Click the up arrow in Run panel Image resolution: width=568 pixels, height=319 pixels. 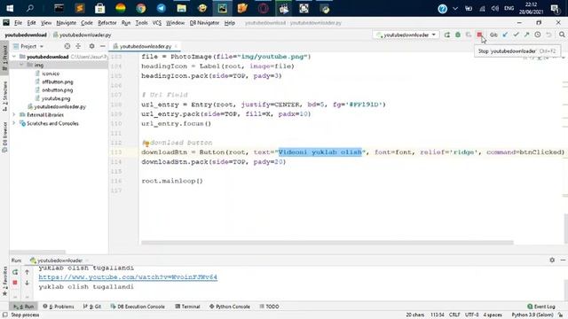point(27,272)
